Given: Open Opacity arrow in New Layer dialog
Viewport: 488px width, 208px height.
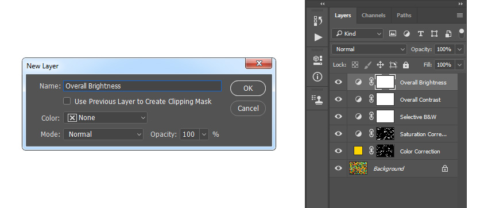Looking at the screenshot, I should (204, 134).
